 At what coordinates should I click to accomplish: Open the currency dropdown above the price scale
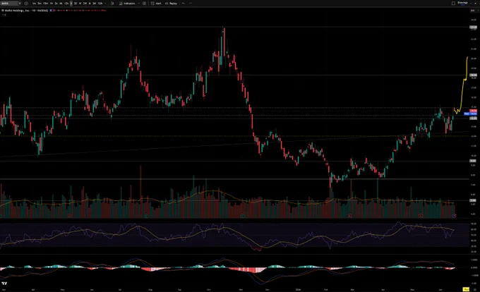pos(473,11)
